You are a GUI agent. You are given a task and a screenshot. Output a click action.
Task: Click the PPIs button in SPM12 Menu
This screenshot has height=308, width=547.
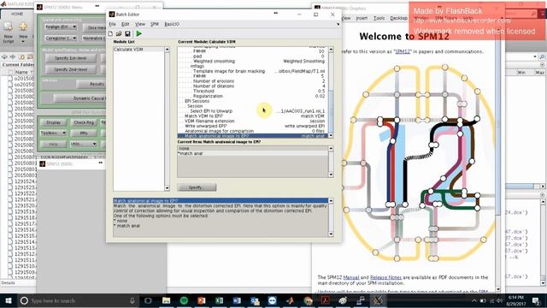84,133
